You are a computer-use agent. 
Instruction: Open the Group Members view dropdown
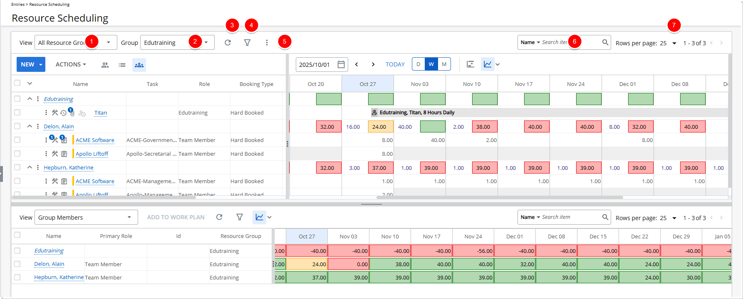click(x=129, y=217)
